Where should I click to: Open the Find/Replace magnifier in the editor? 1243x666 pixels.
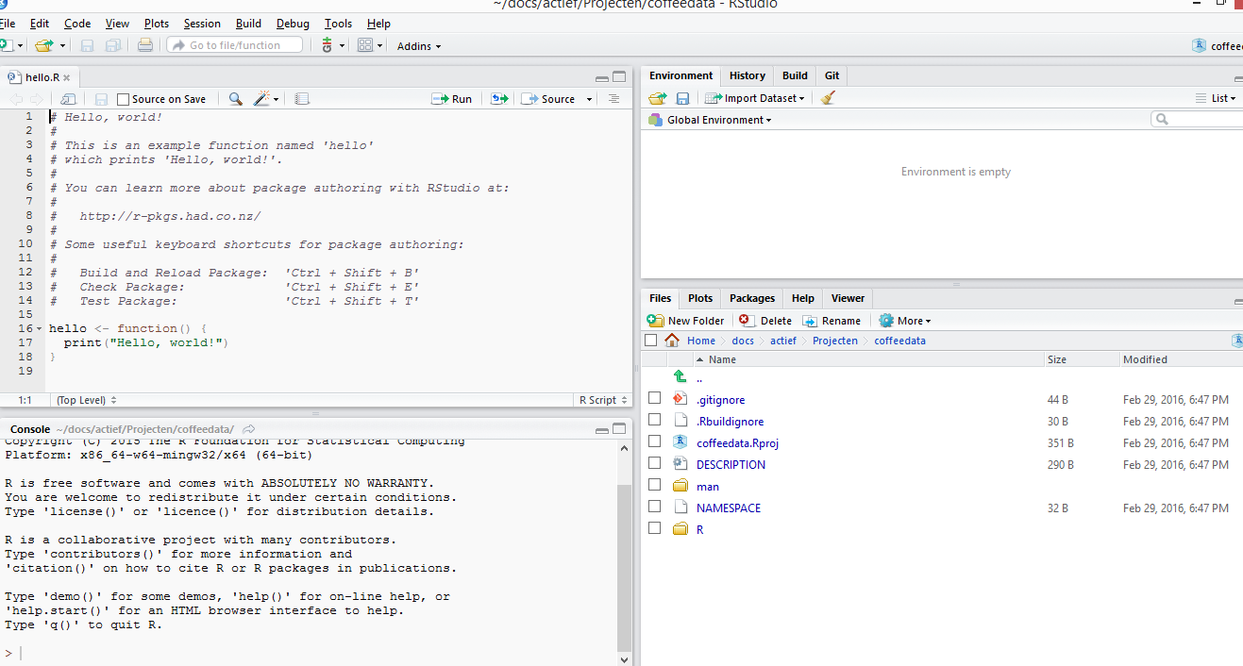pyautogui.click(x=234, y=98)
